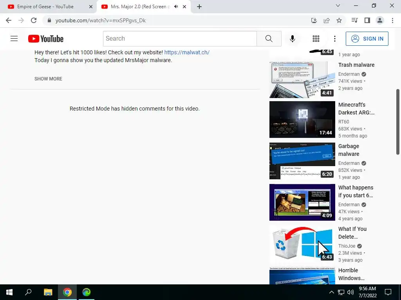Open the YouTube apps grid icon
The height and width of the screenshot is (300, 401).
click(316, 39)
